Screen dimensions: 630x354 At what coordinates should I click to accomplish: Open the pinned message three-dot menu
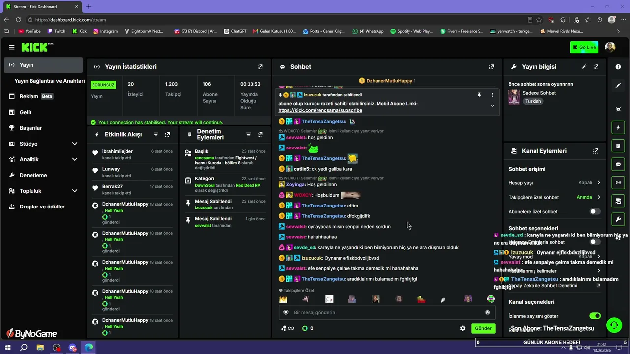[x=492, y=95]
